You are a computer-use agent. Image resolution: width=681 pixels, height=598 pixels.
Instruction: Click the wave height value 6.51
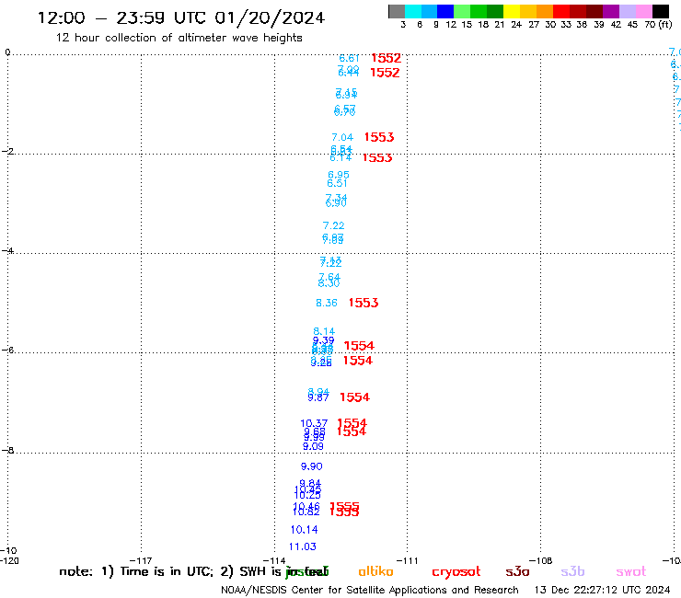[x=337, y=183]
